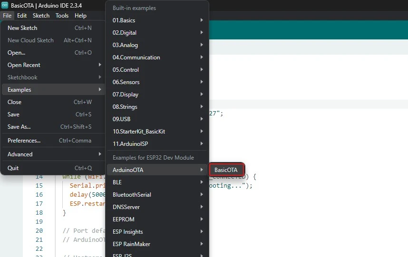Click the closing brace on line 18
The image size is (408, 257).
(x=64, y=213)
